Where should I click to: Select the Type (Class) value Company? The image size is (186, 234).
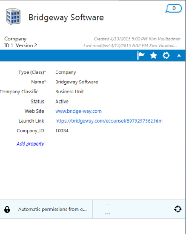66,72
